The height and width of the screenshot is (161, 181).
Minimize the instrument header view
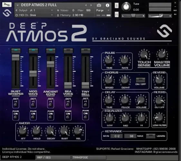tap(175, 6)
